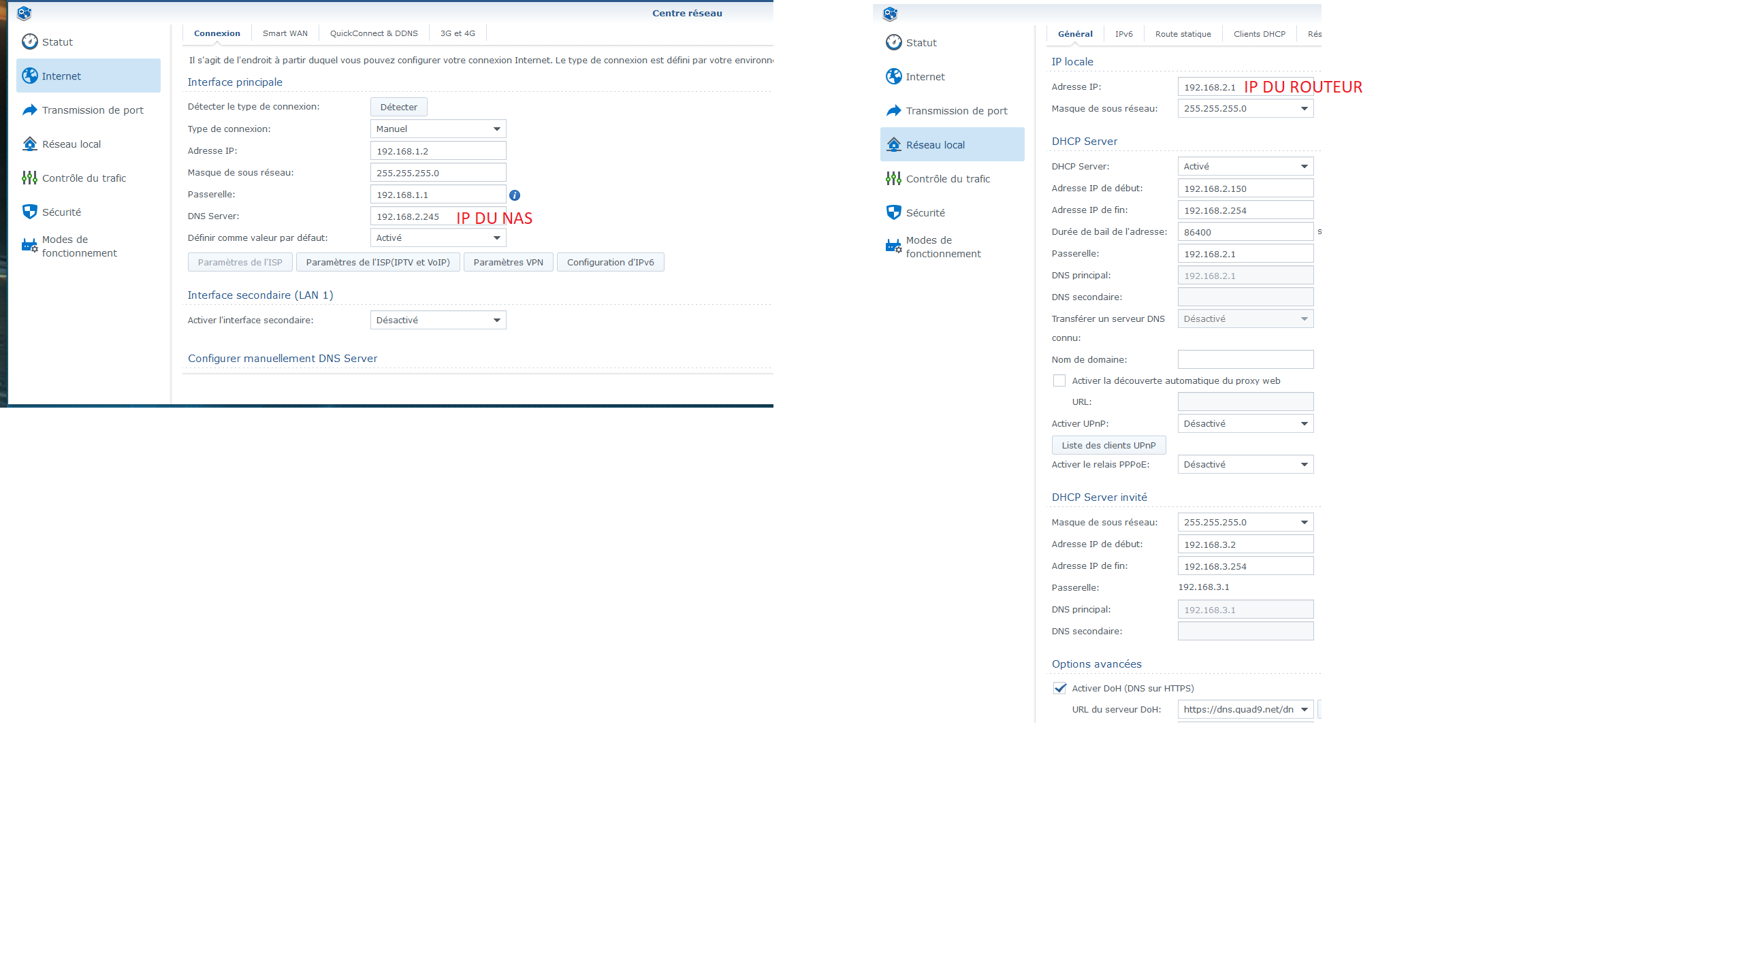Open the Clients DHCP tab
1743x980 pixels.
click(x=1259, y=34)
